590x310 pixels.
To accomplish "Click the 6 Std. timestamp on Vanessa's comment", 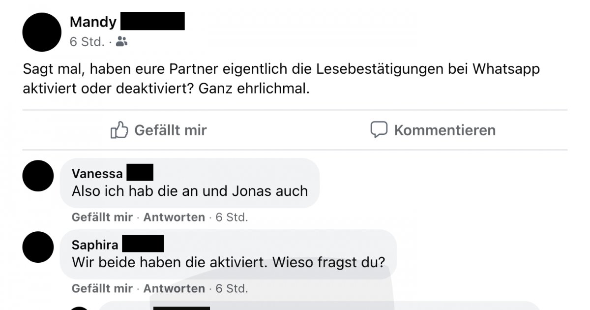I will pos(232,217).
